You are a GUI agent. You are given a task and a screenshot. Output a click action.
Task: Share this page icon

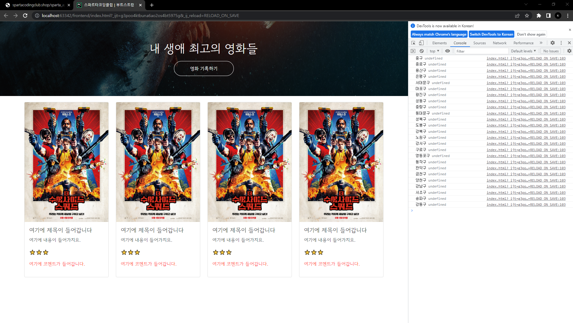point(517,16)
